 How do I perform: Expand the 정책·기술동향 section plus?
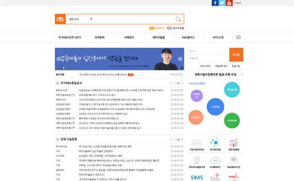click(x=57, y=139)
